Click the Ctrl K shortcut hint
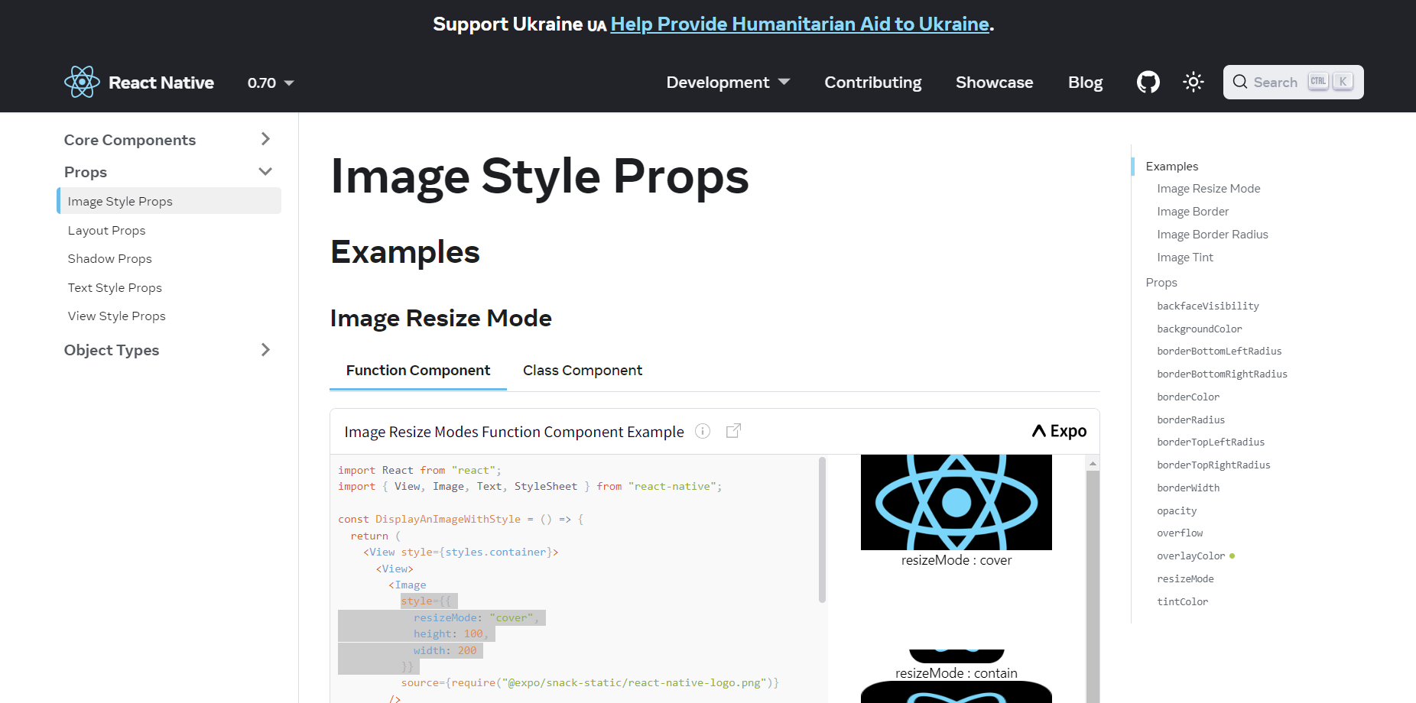The width and height of the screenshot is (1416, 703). 1330,81
